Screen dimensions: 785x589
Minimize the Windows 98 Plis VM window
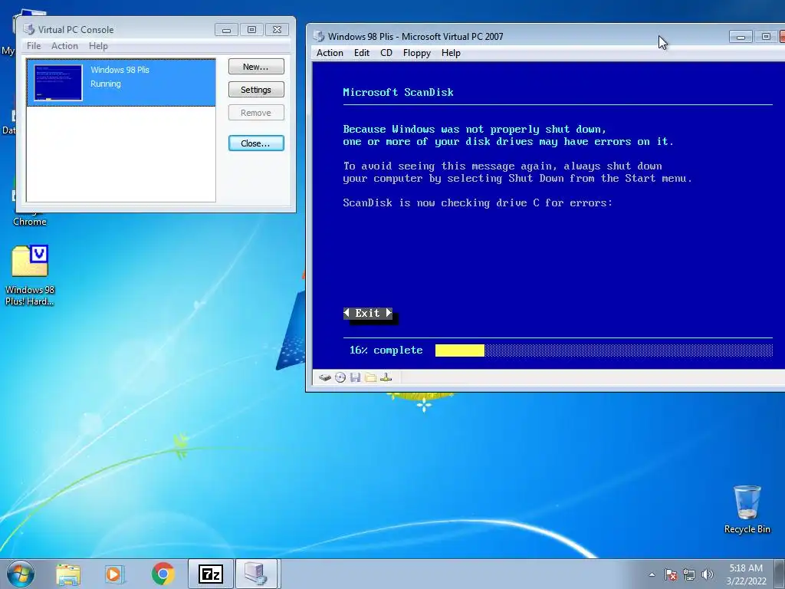[x=741, y=37]
